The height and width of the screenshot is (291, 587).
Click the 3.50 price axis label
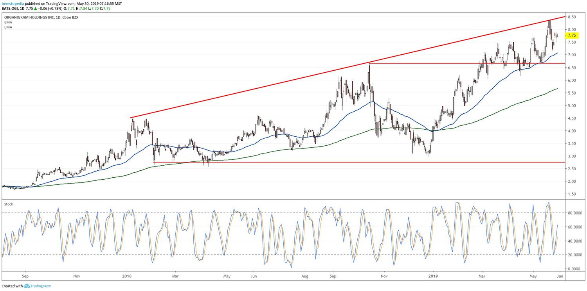(x=571, y=143)
